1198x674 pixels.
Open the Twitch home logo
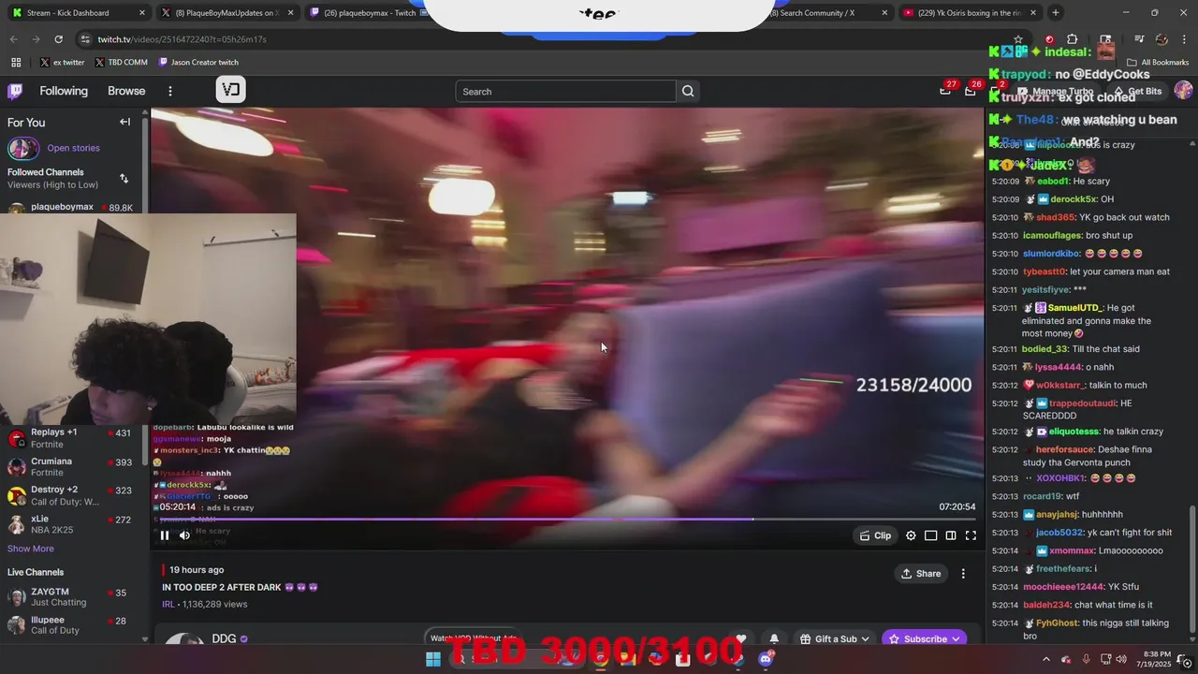[15, 91]
